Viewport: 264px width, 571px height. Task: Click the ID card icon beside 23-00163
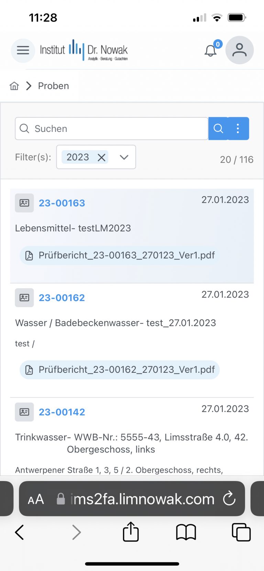[x=24, y=203]
